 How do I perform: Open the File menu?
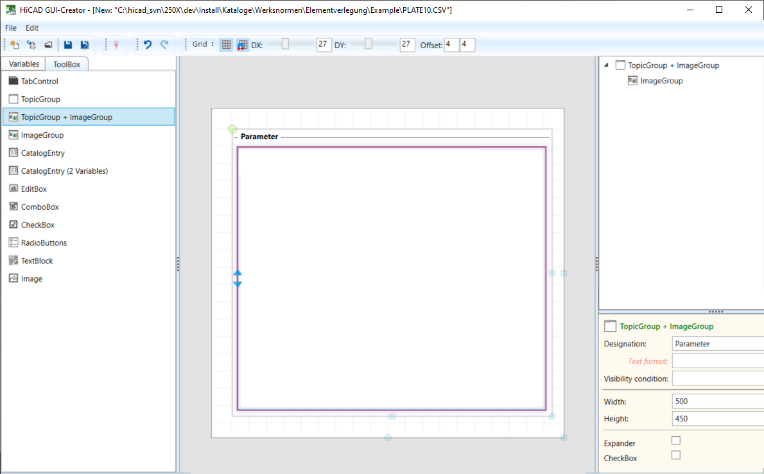[x=11, y=28]
